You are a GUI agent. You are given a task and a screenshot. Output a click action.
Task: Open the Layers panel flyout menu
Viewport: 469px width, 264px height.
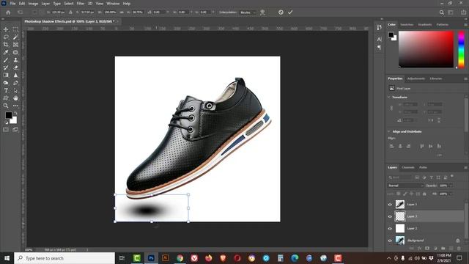[465, 168]
